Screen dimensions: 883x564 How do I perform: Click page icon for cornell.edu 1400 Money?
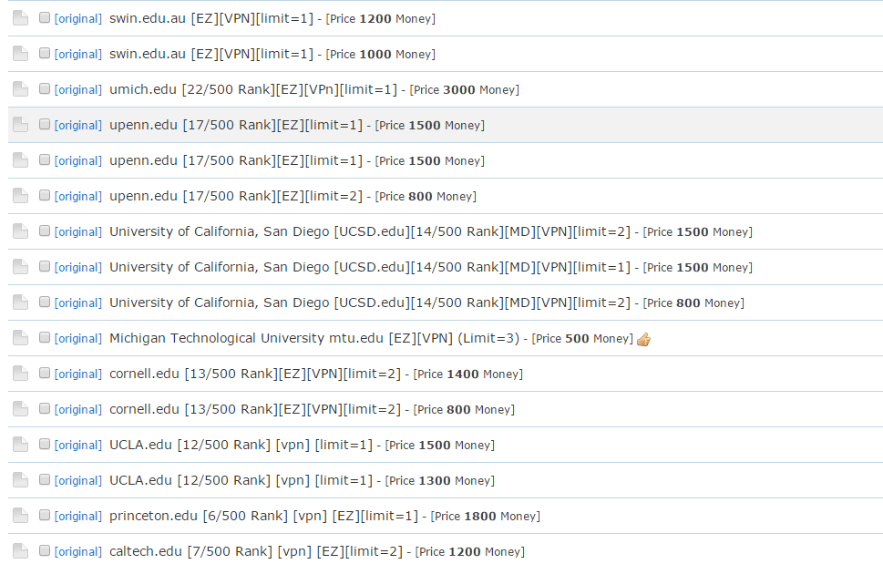20,373
